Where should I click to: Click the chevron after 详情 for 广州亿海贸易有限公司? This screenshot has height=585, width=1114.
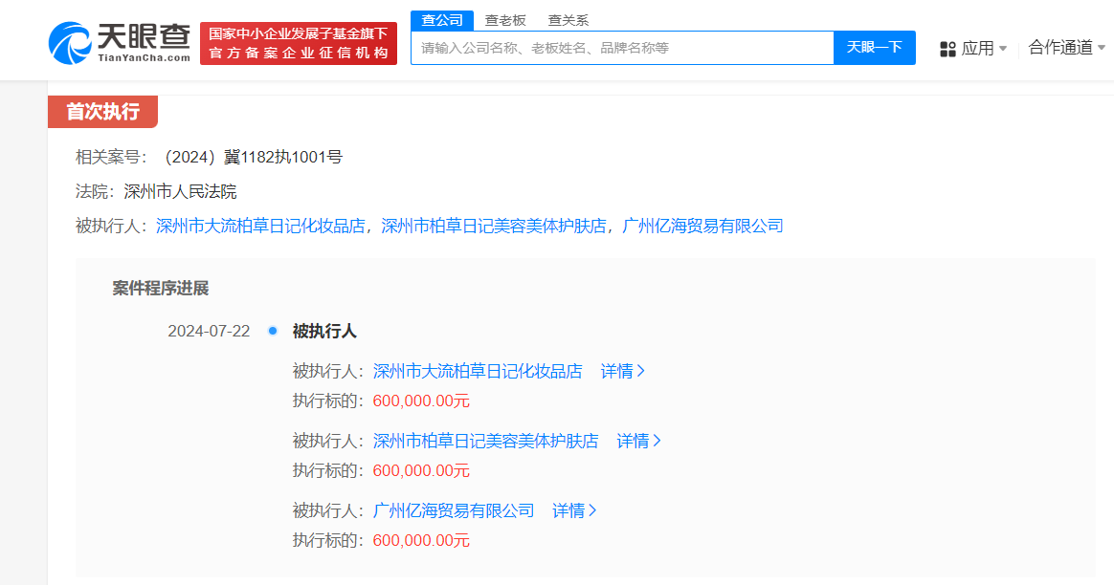point(594,510)
